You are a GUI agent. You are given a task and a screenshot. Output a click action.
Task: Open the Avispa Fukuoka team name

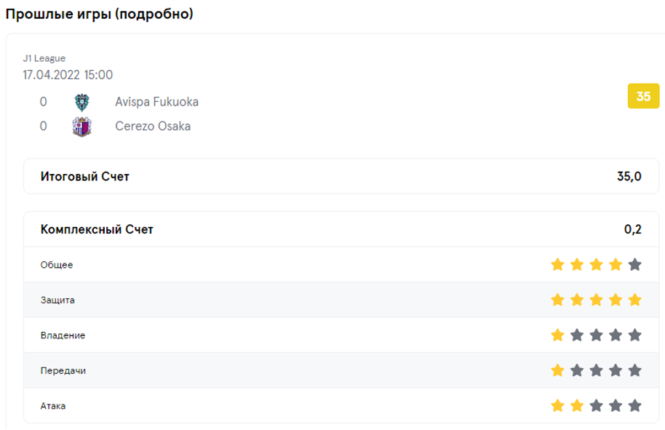[156, 102]
